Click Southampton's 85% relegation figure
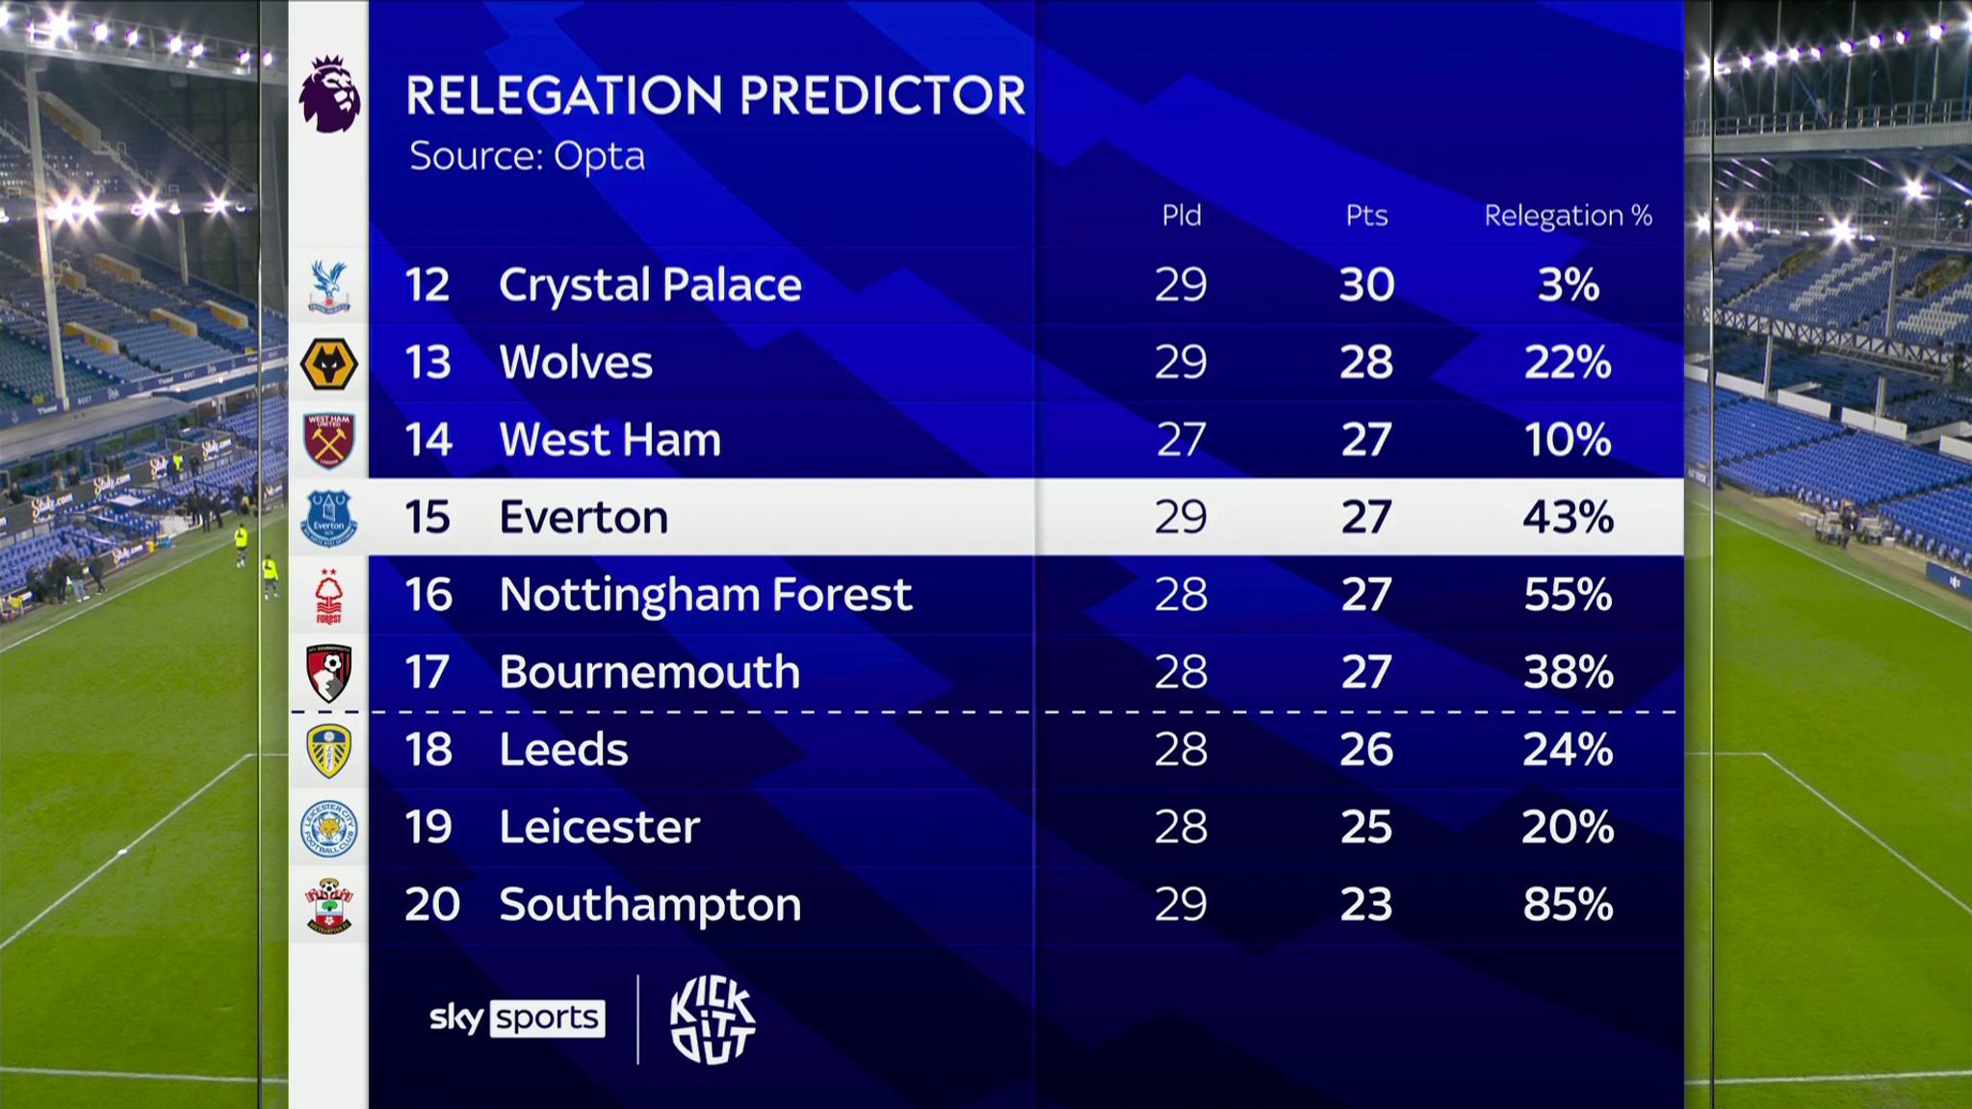 tap(1568, 905)
